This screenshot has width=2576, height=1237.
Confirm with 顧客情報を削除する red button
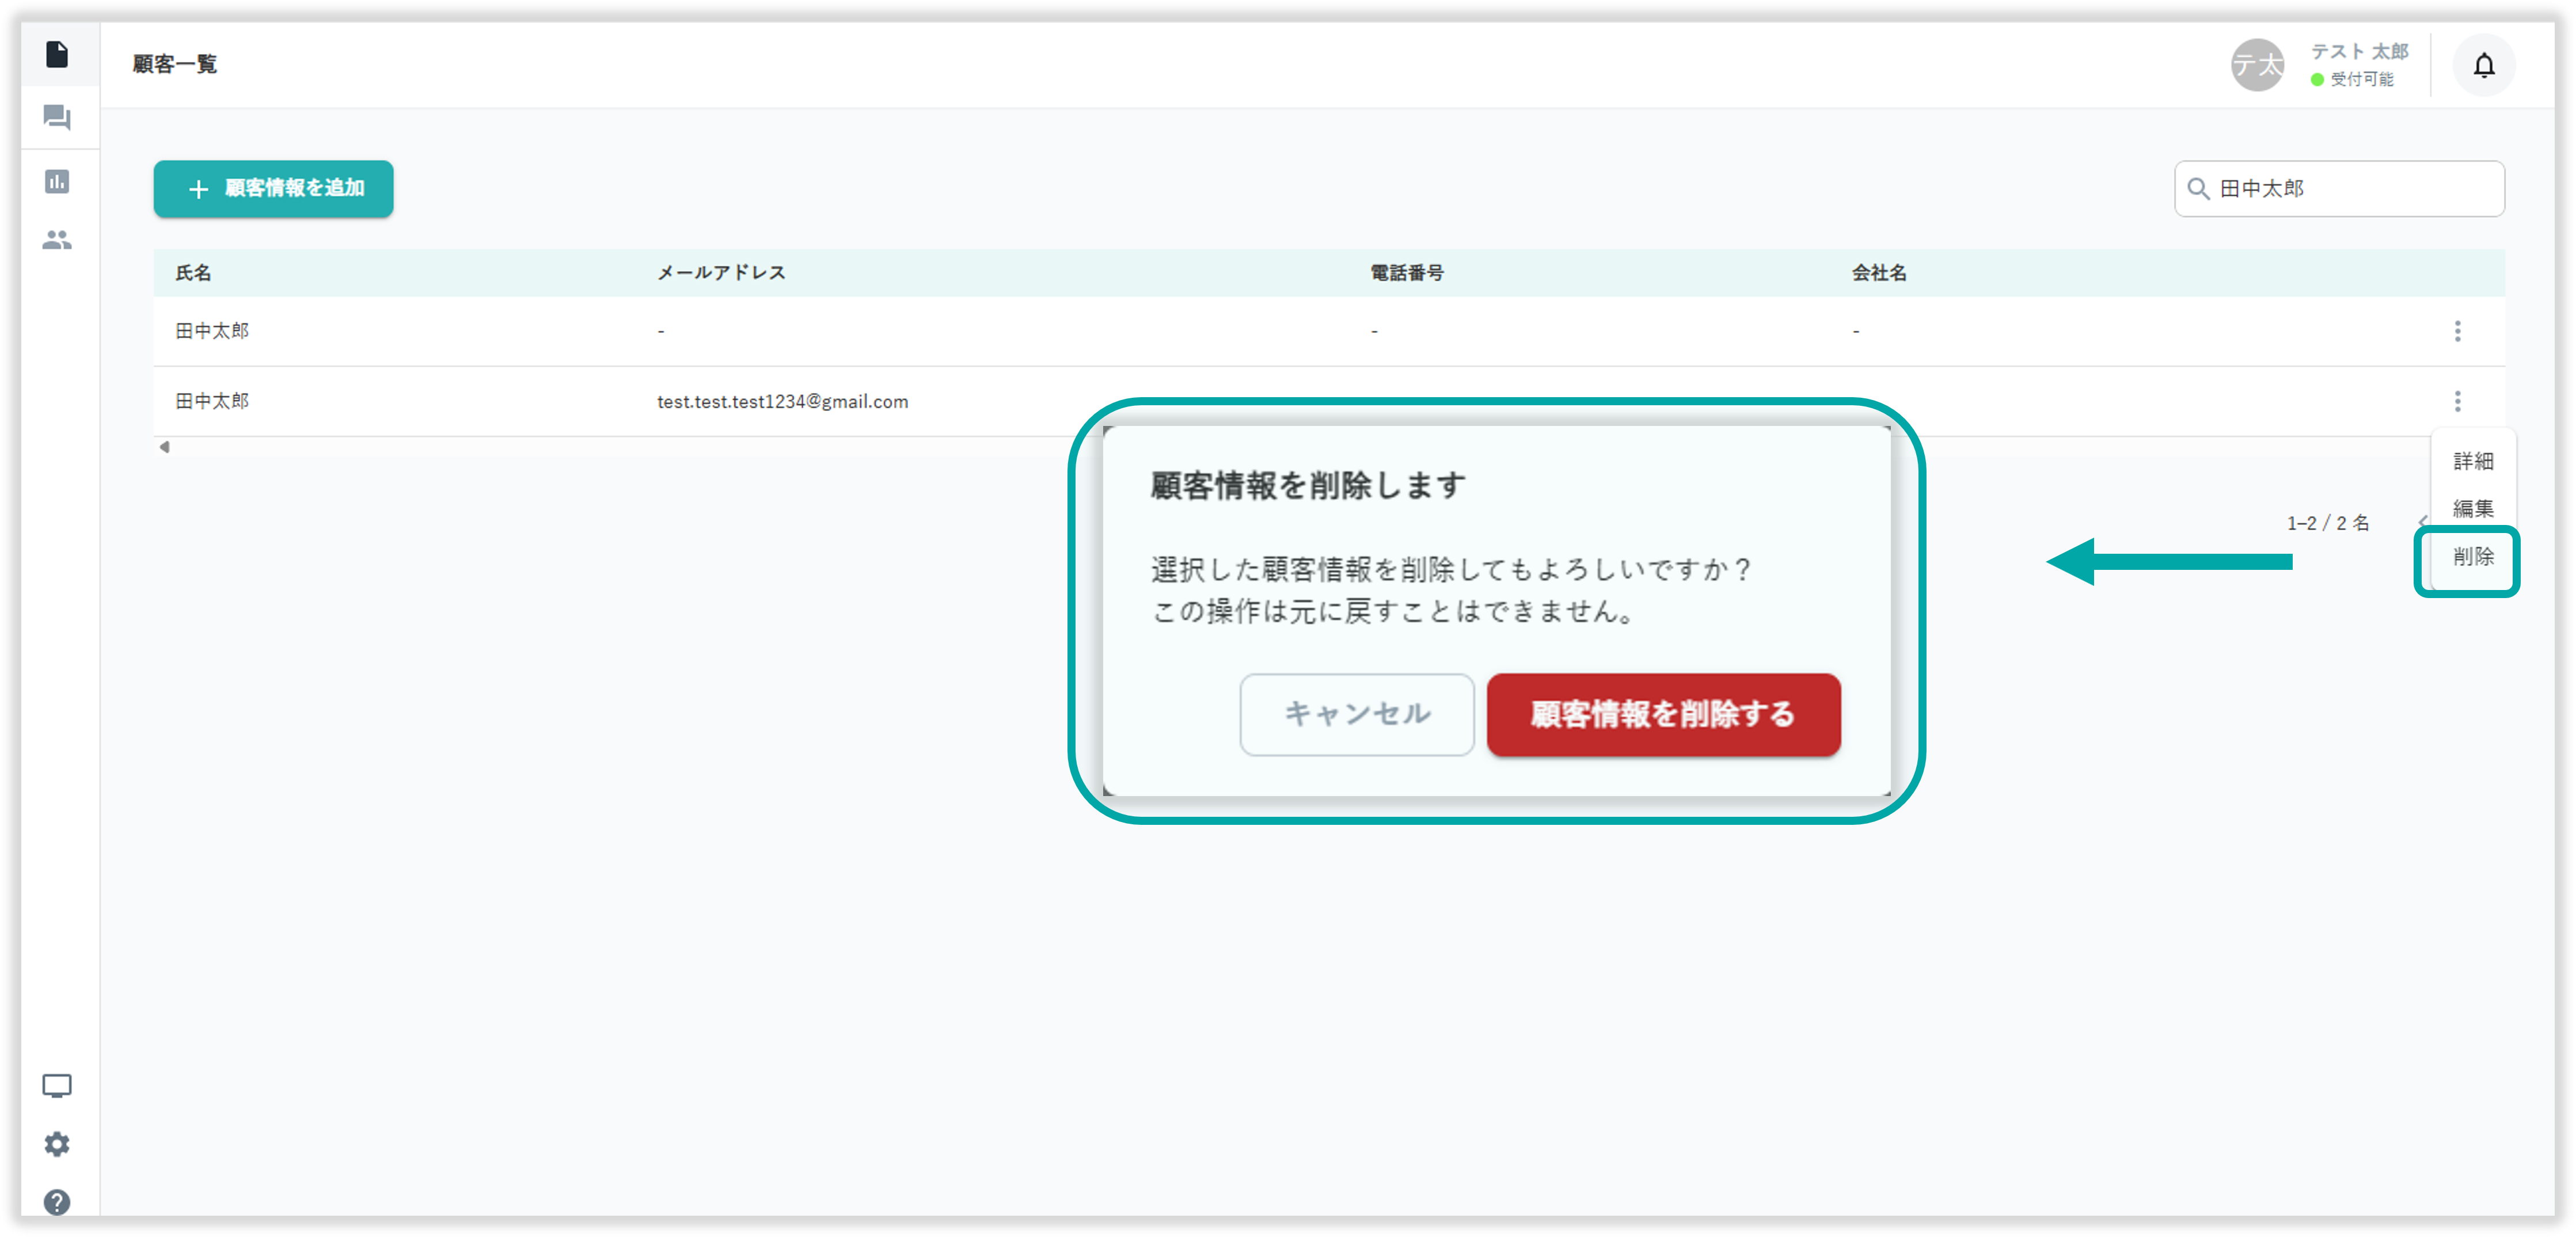click(x=1663, y=714)
